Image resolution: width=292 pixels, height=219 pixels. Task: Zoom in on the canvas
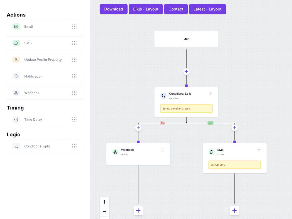point(105,202)
